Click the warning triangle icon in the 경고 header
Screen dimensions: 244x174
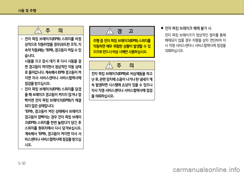(x=110, y=31)
